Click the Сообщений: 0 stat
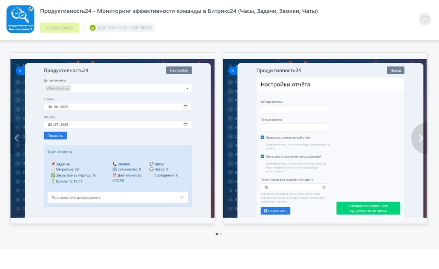The width and height of the screenshot is (439, 269). pyautogui.click(x=164, y=175)
